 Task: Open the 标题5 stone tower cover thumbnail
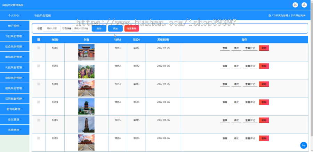click(x=86, y=125)
